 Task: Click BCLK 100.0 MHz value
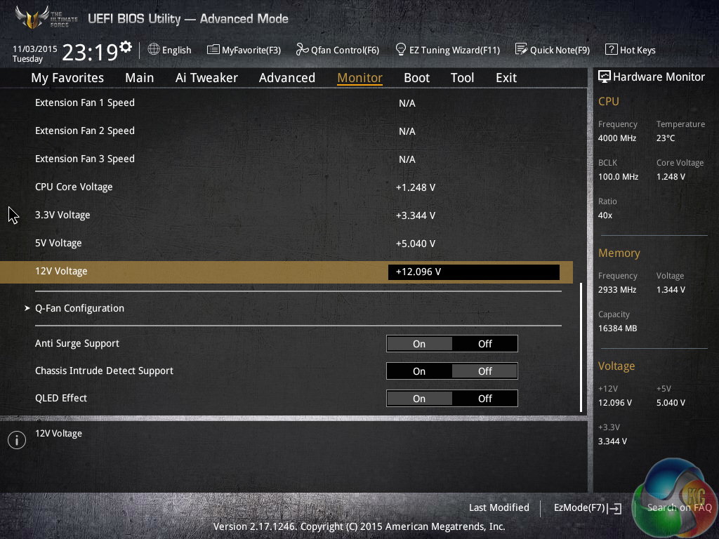[x=618, y=176]
